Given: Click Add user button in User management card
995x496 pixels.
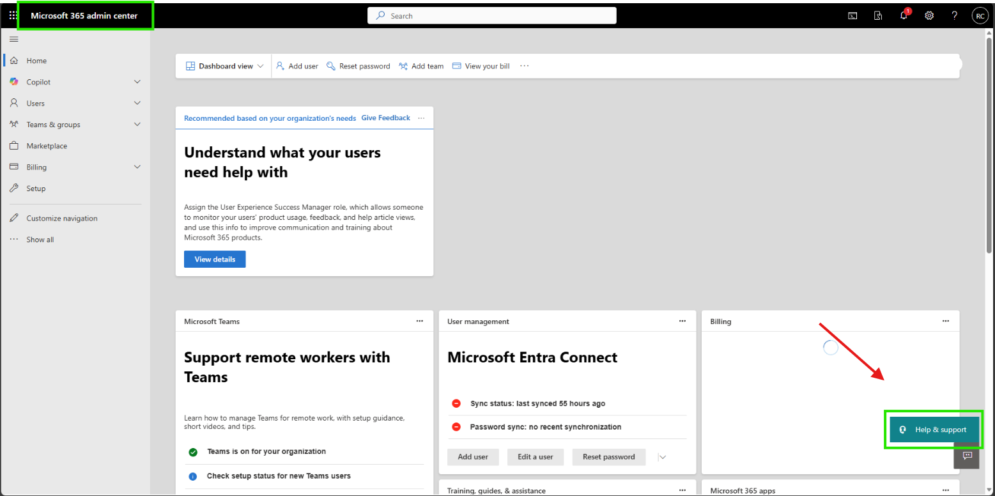Looking at the screenshot, I should pos(473,457).
